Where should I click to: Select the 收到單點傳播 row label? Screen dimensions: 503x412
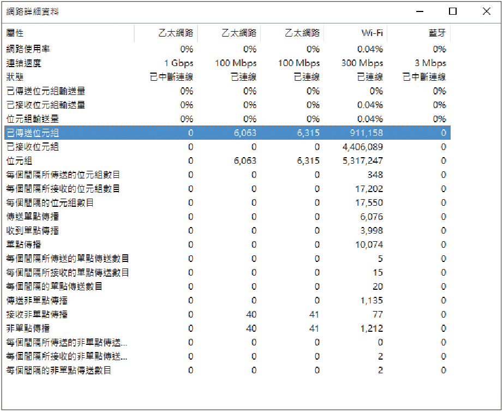coord(32,231)
